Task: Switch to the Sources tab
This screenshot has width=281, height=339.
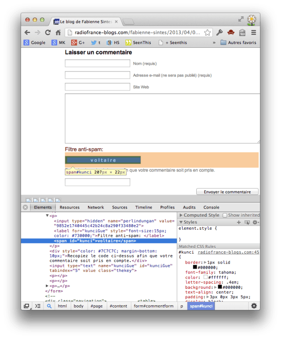Action: [119, 207]
